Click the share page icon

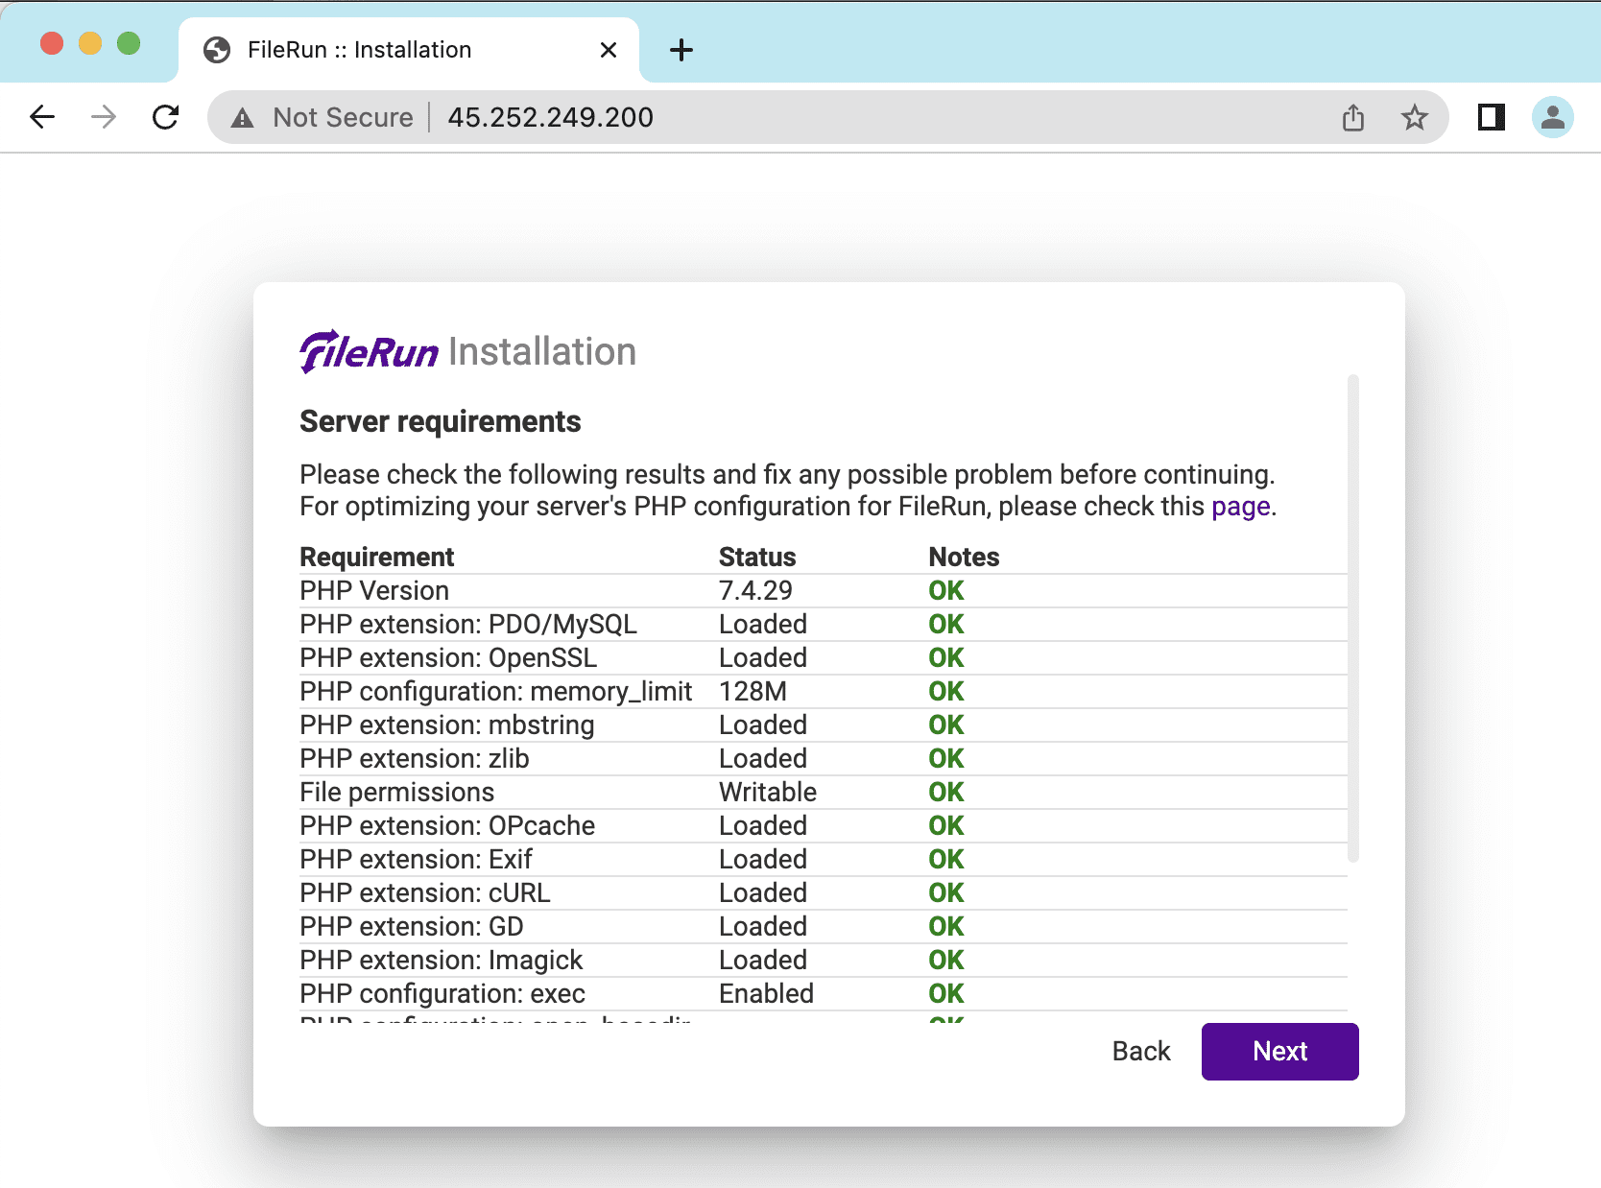1352,117
